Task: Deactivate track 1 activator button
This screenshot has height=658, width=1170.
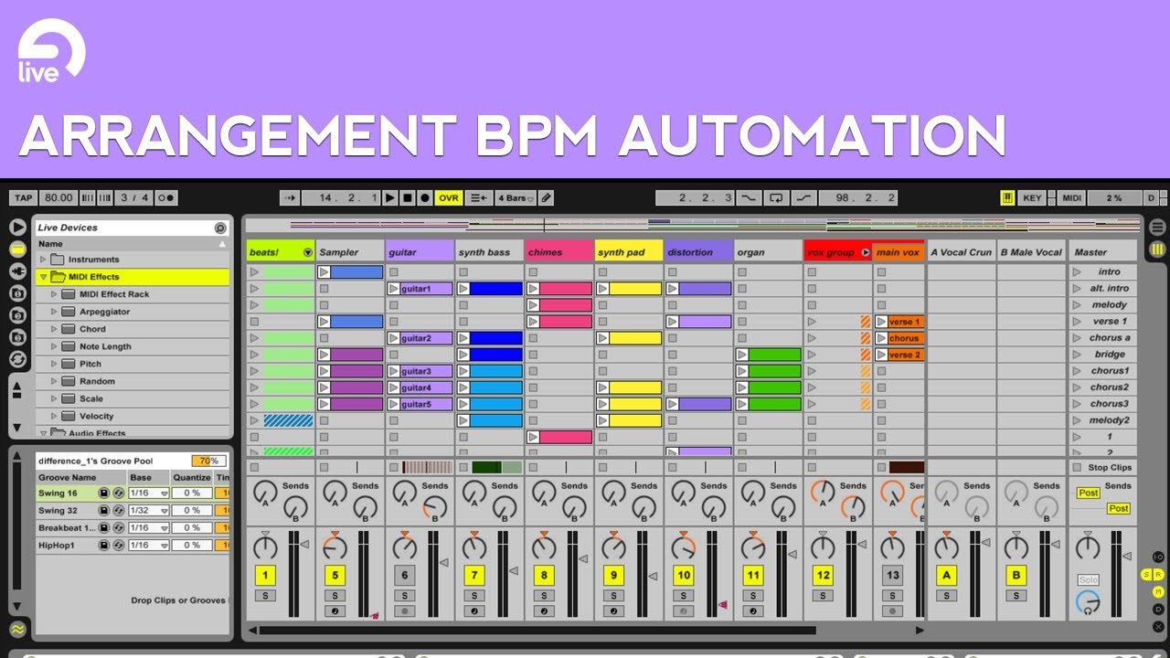Action: (x=265, y=575)
